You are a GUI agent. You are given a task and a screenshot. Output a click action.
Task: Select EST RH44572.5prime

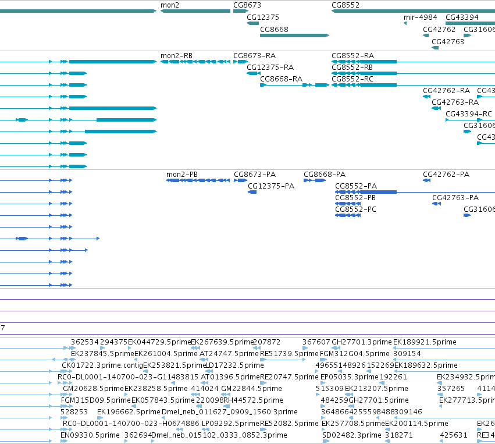(253, 400)
